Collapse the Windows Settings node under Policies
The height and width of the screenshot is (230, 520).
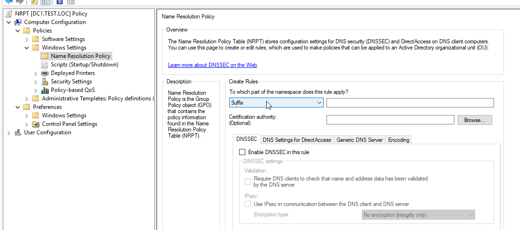click(27, 48)
